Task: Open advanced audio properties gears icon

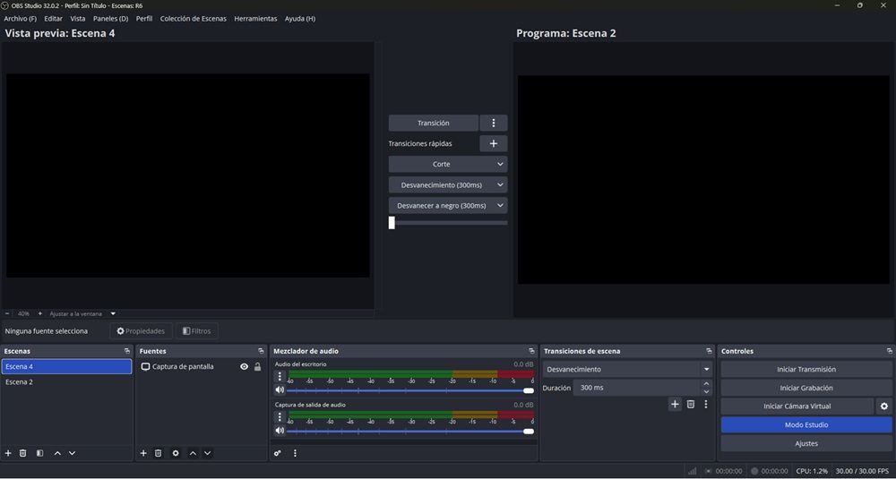Action: pos(277,453)
